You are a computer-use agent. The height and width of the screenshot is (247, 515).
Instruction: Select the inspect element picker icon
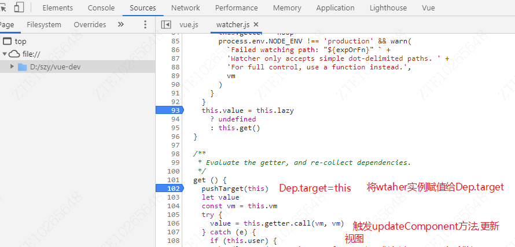point(3,7)
